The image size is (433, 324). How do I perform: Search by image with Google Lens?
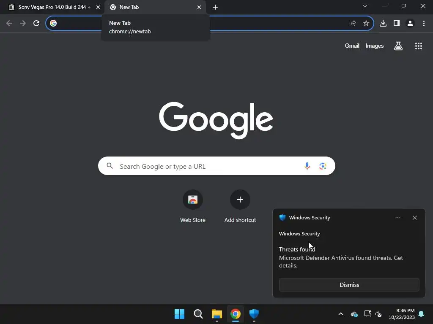(323, 166)
